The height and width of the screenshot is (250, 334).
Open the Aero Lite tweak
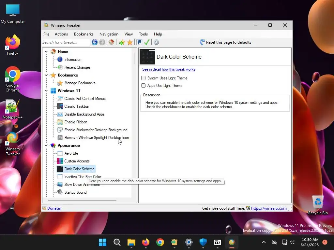click(x=71, y=153)
